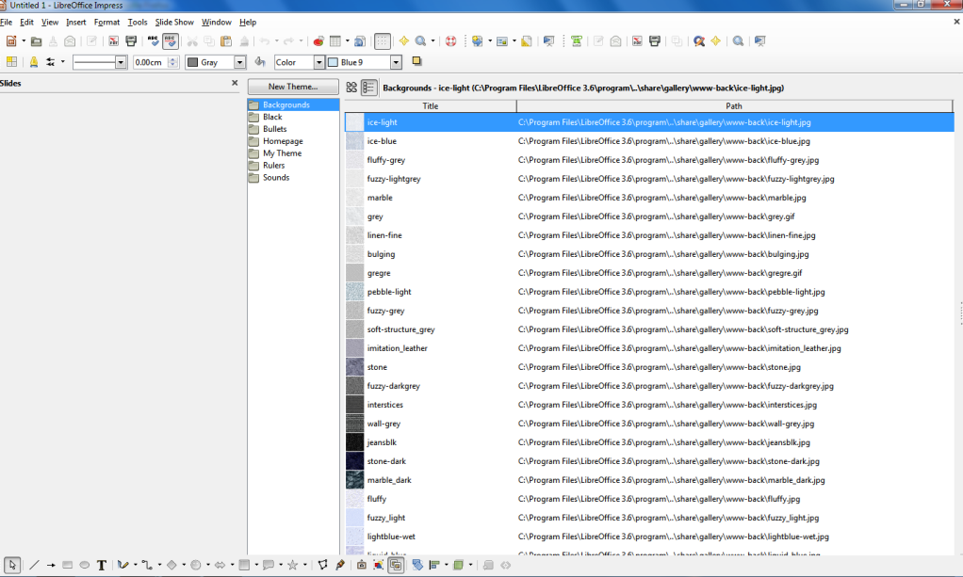Click the Print icon next to PDF export
Viewport: 963px width, 577px height.
131,41
